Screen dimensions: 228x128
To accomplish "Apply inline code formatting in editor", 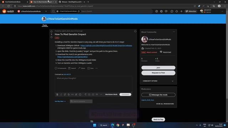I will click(72, 95).
